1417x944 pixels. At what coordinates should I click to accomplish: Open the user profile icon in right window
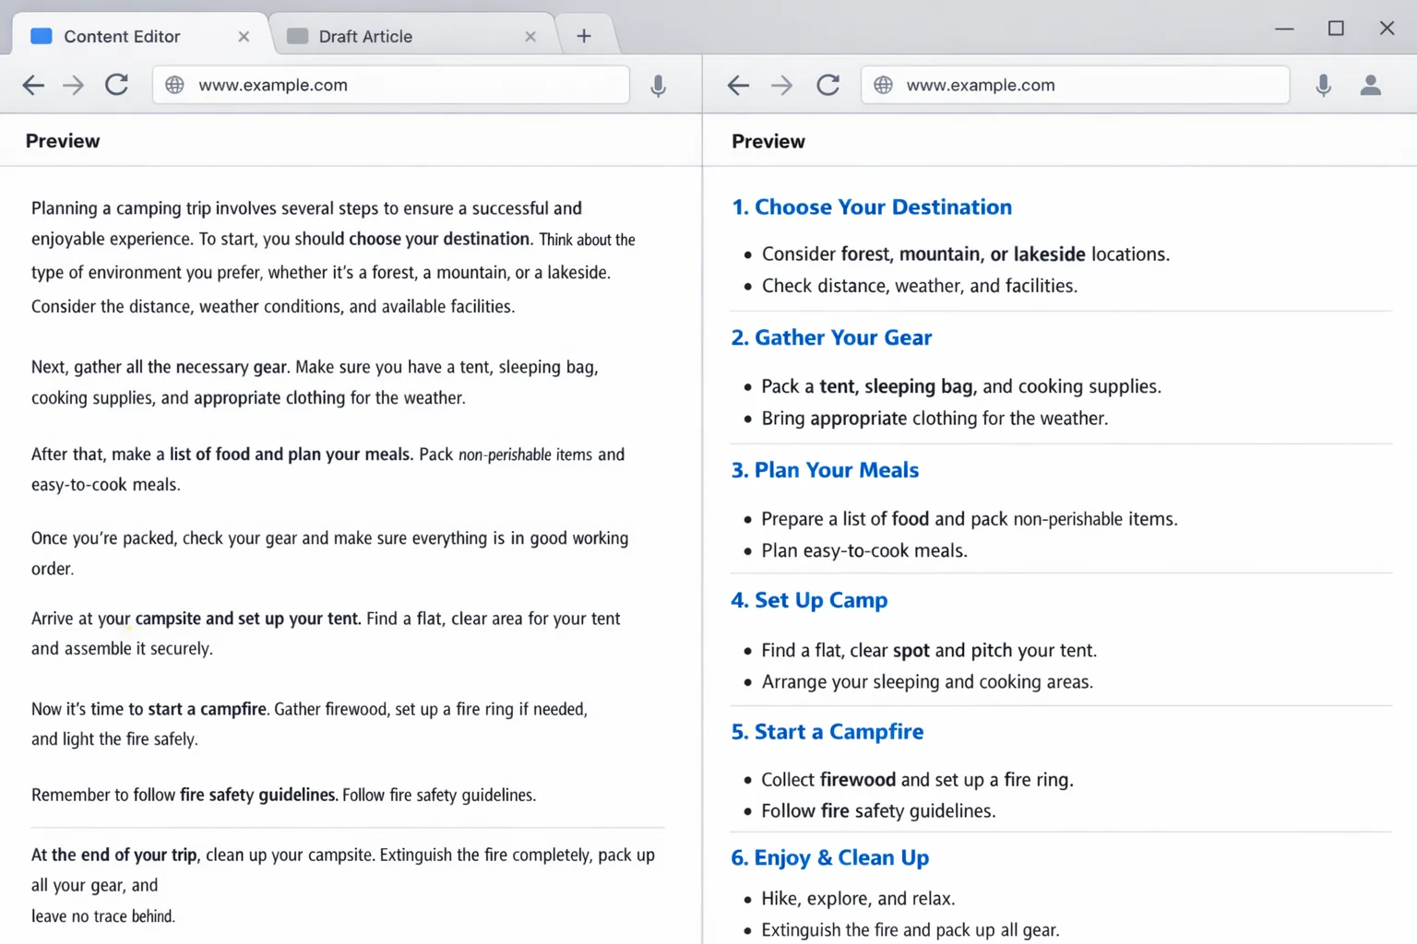[x=1371, y=85]
